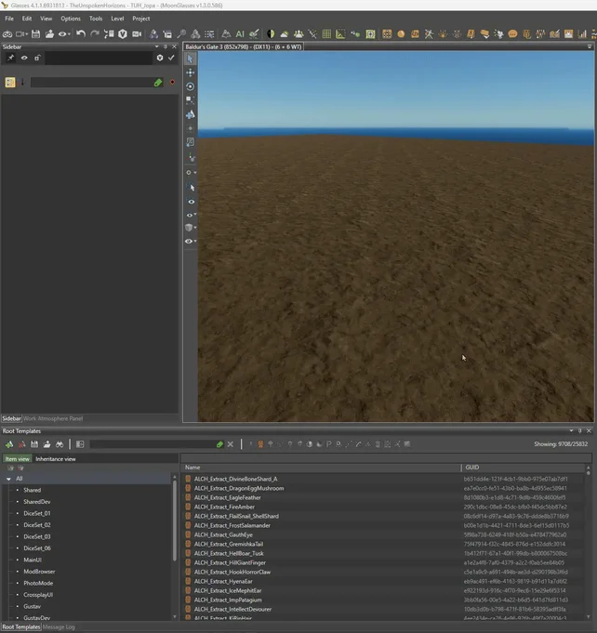
Task: Click the hexagon V icon in toolbar
Action: [x=123, y=34]
